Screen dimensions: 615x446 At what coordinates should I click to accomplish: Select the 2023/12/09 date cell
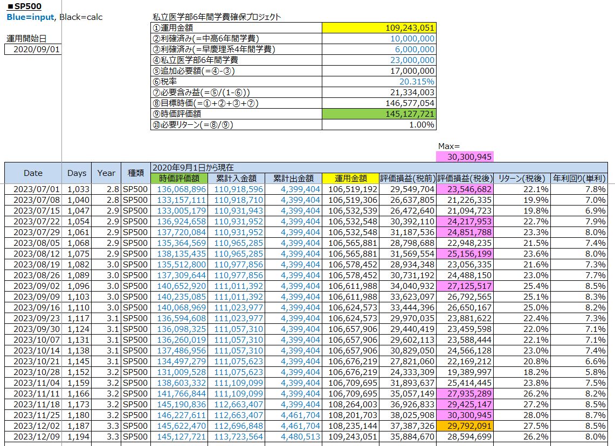33,436
